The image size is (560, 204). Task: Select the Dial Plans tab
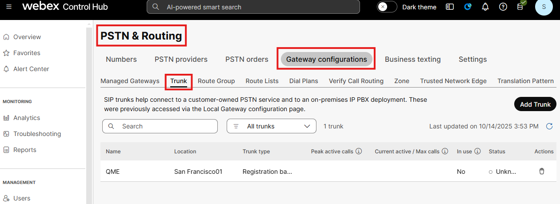[x=304, y=81]
